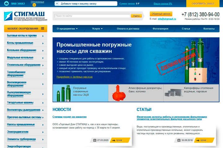Open the add-product dropdown arrow
This screenshot has height=148, width=223.
57,4
